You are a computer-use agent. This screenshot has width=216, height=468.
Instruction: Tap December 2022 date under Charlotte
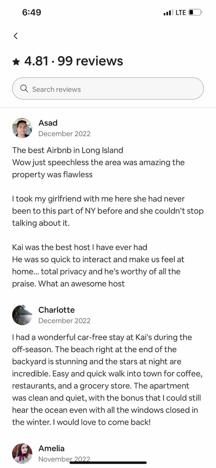(x=64, y=321)
